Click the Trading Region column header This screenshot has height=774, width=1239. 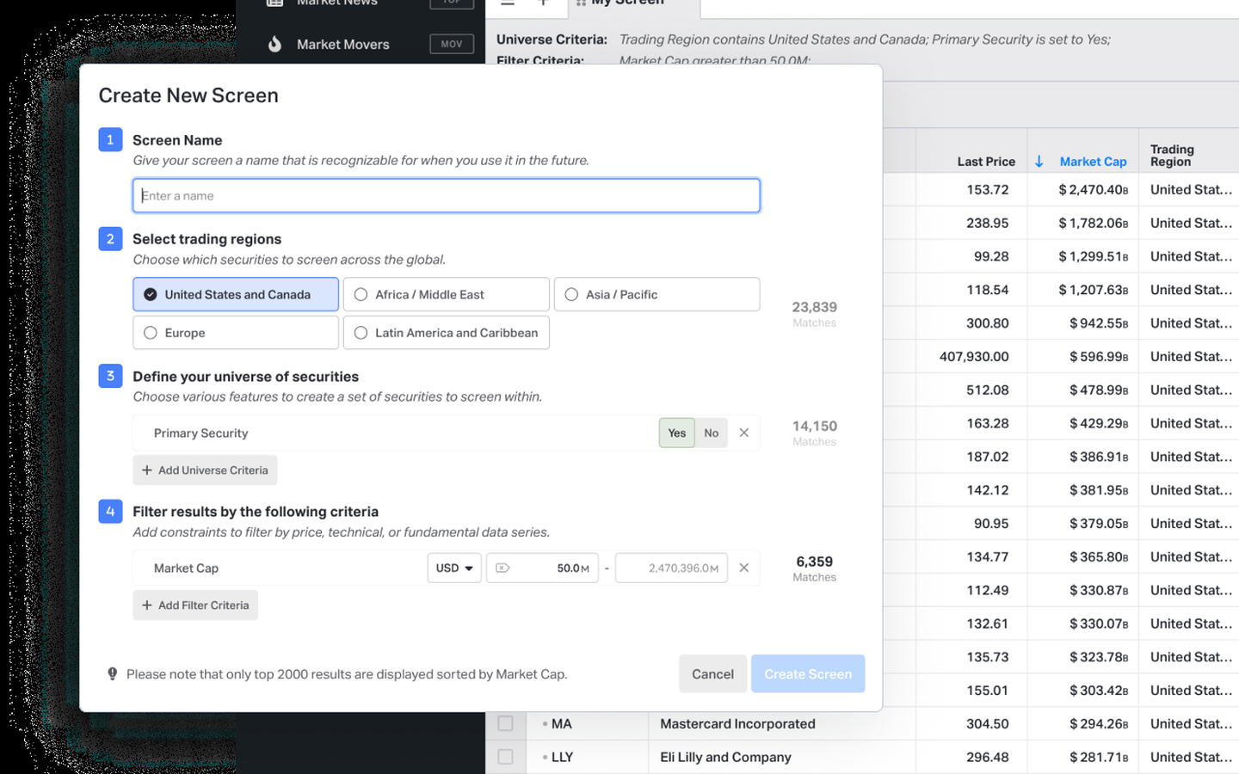click(x=1172, y=156)
